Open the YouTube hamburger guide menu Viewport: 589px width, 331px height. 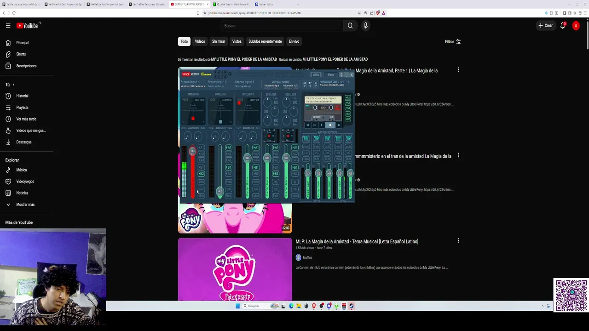tap(8, 26)
